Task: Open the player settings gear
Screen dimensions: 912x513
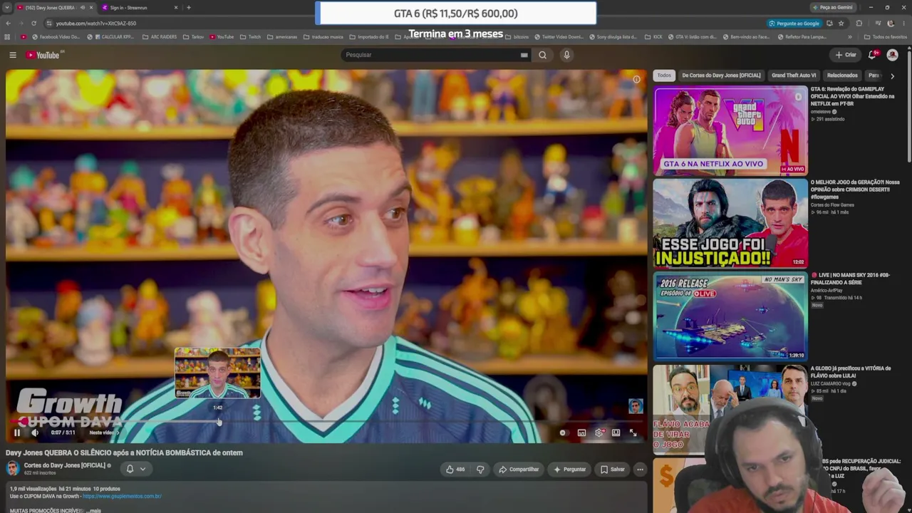Action: (599, 432)
